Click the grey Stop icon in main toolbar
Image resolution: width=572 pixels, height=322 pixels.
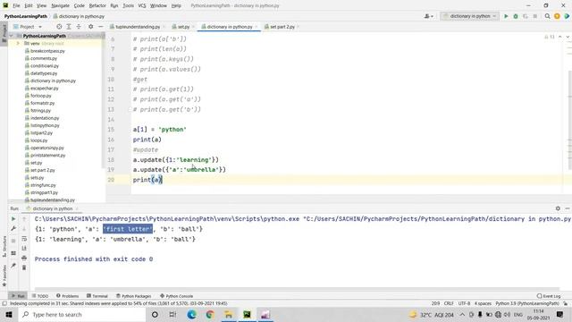pos(534,16)
